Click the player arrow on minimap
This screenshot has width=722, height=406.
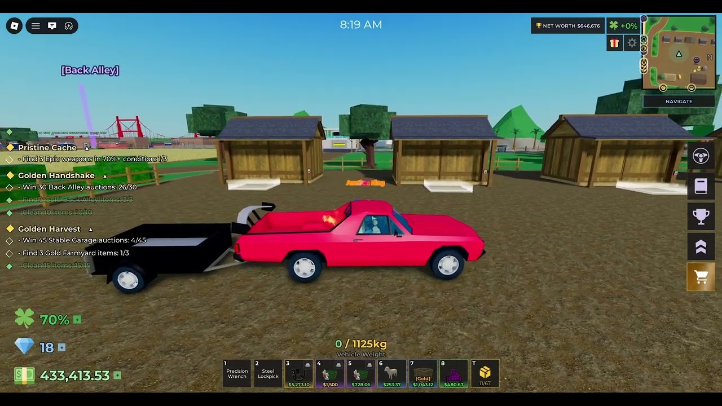[679, 54]
